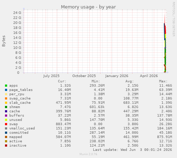Click the cache legend label

[x=15, y=111]
